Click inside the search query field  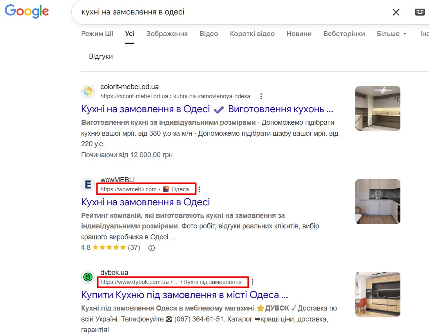(233, 12)
